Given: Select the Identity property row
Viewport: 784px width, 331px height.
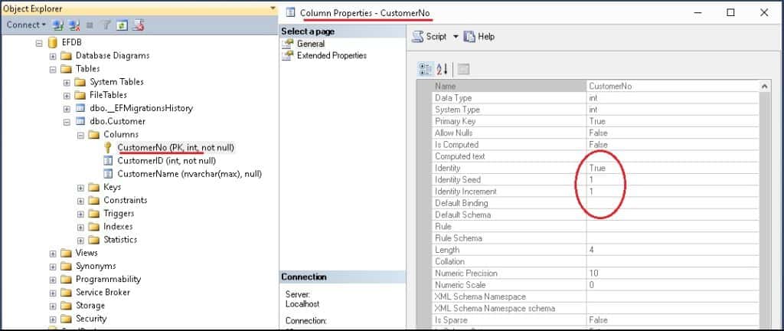Looking at the screenshot, I should click(x=595, y=168).
